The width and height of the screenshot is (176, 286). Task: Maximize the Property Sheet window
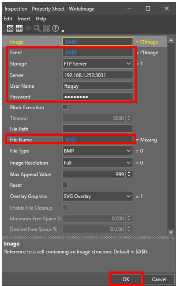(x=148, y=8)
